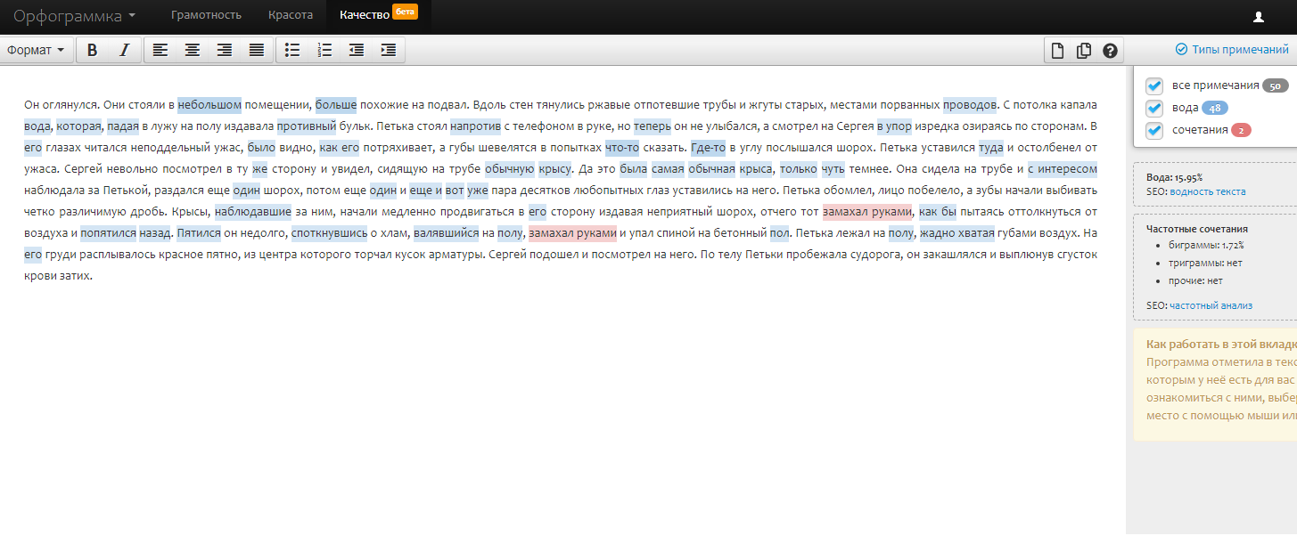
Task: Toggle bold text formatting
Action: tap(92, 50)
